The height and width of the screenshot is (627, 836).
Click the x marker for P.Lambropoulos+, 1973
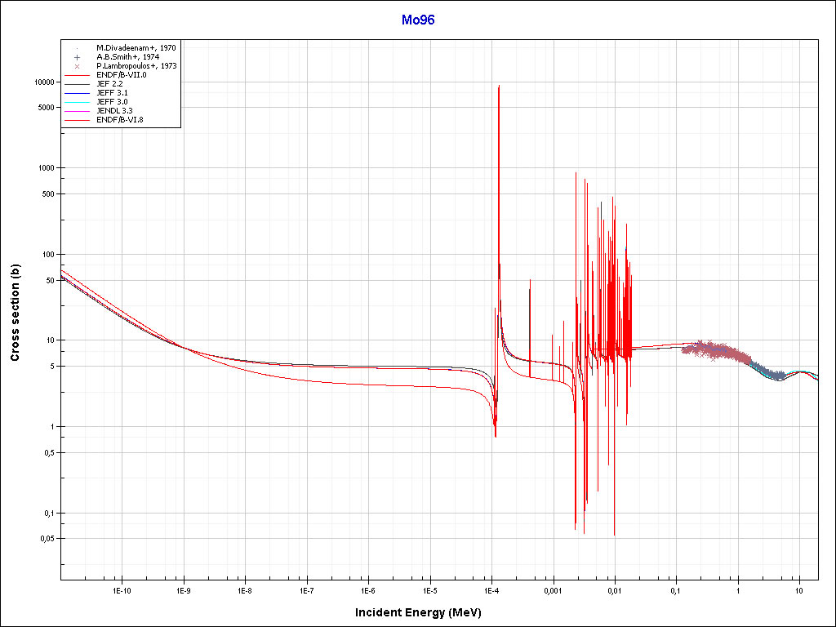77,66
